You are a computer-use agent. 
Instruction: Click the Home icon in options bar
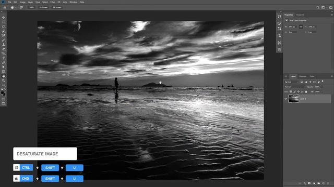pyautogui.click(x=5, y=7)
